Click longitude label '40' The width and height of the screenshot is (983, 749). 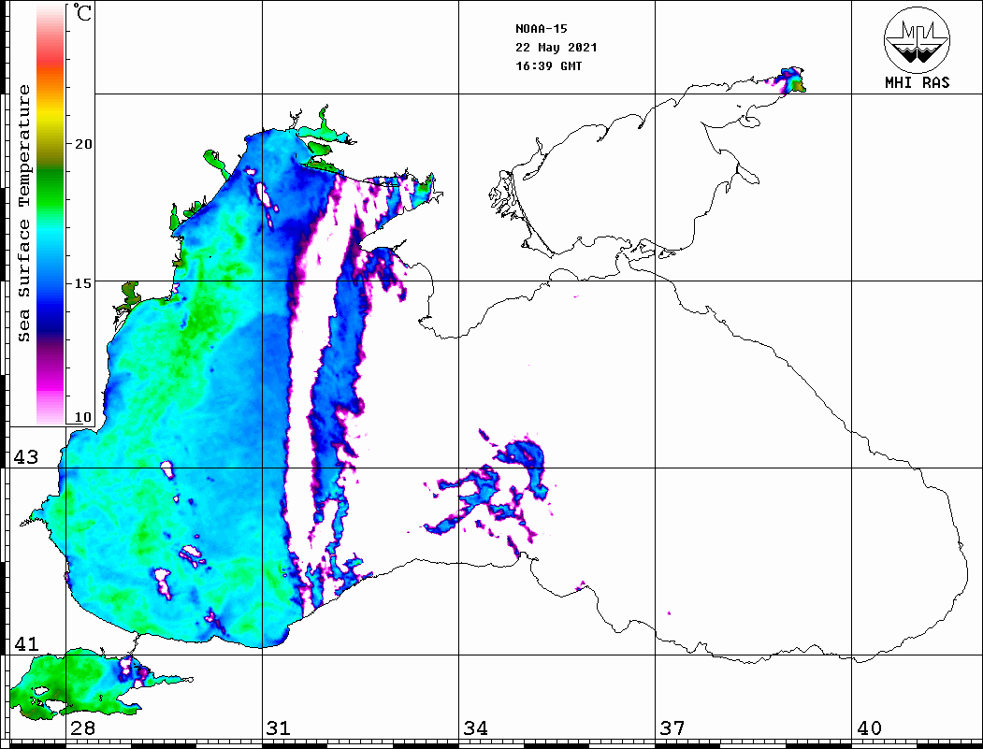(x=869, y=728)
